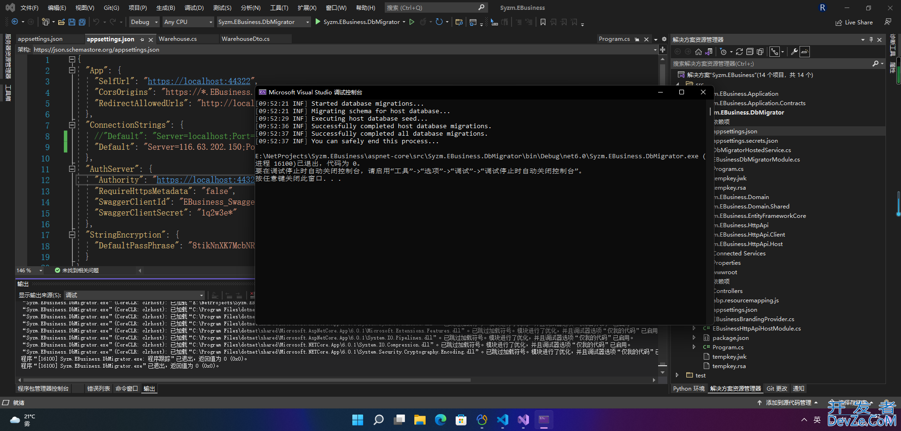This screenshot has height=431, width=901.
Task: Show all files in Solution Explorer
Action: pyautogui.click(x=760, y=52)
